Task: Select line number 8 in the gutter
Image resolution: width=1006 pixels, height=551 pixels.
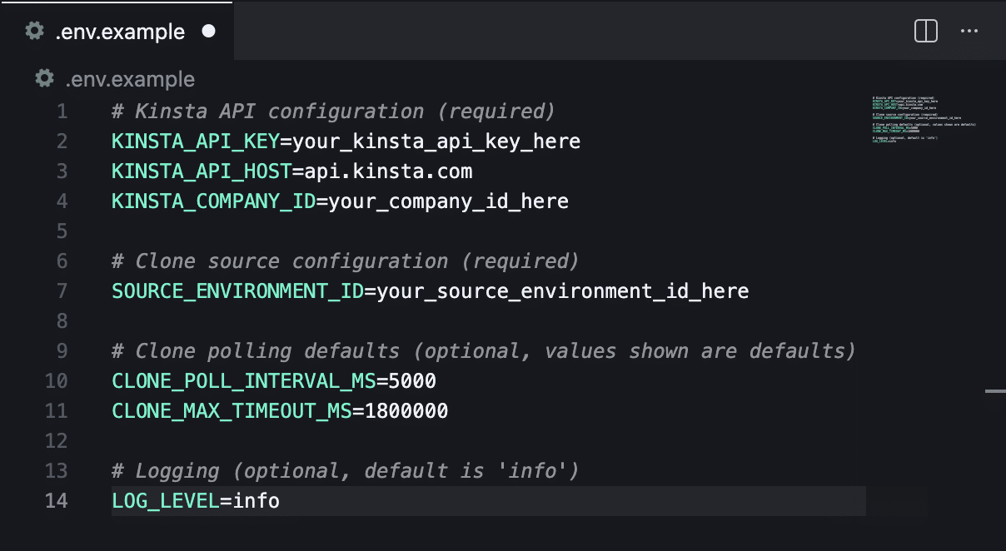Action: (x=62, y=321)
